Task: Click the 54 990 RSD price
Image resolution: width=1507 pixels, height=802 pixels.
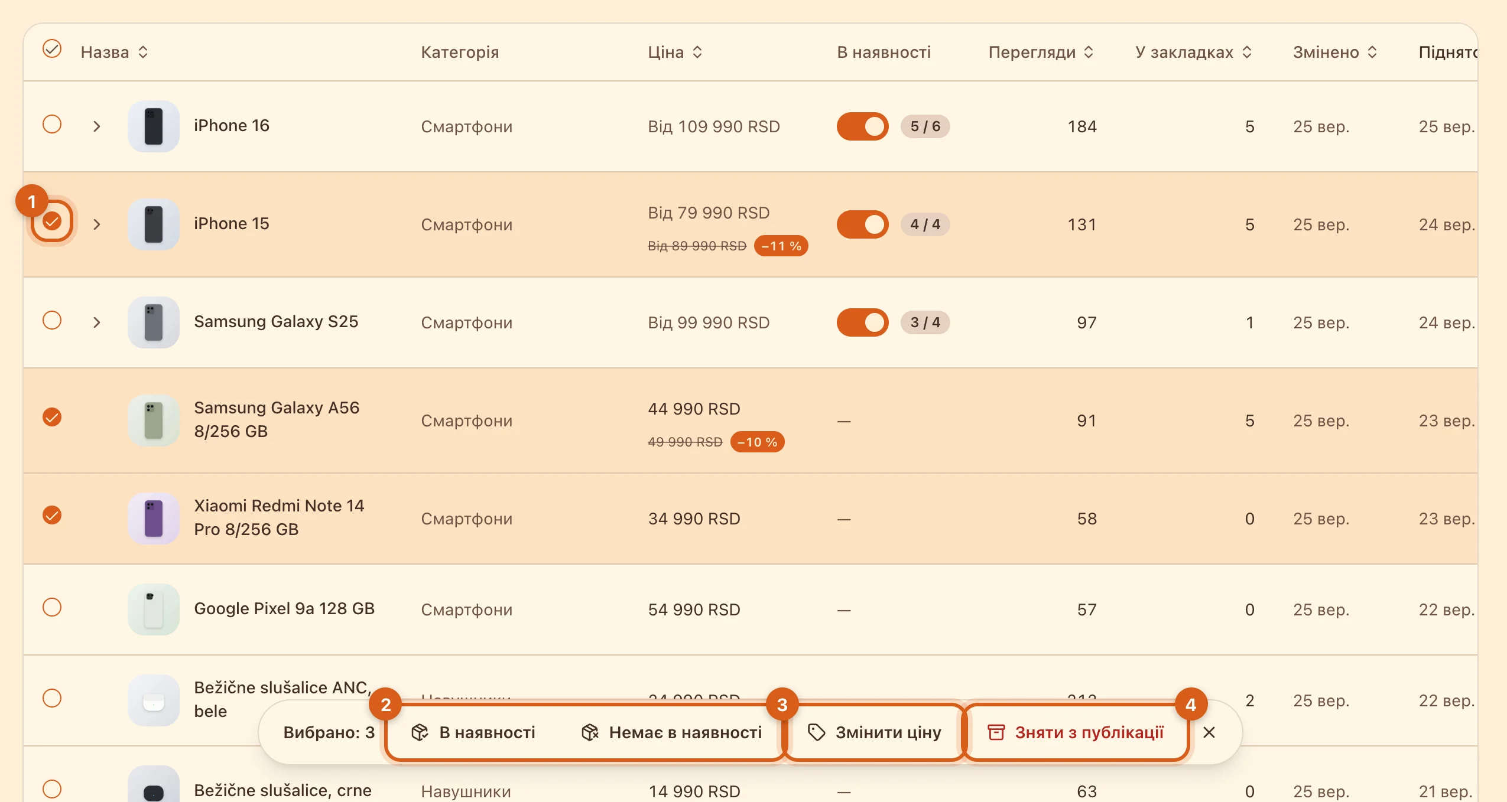Action: pos(694,610)
